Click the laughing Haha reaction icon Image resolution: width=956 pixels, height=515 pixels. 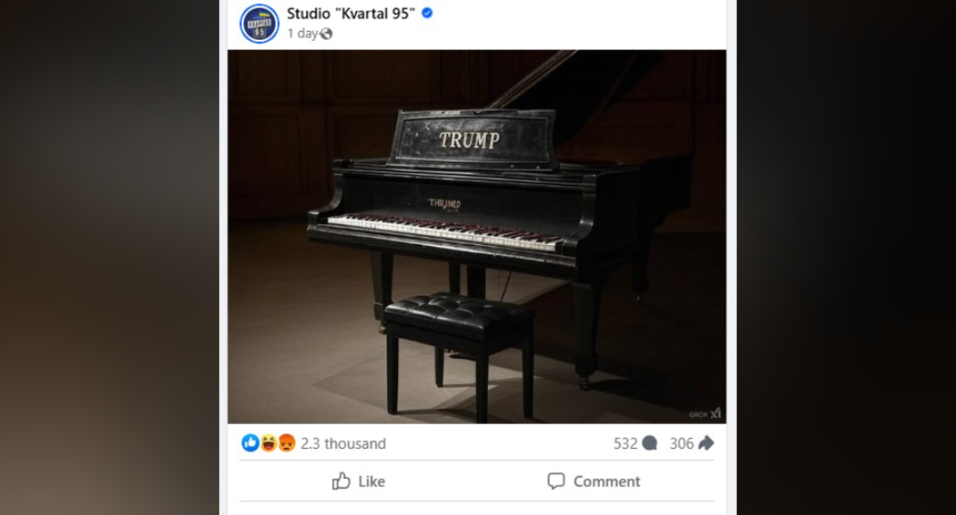pos(268,443)
